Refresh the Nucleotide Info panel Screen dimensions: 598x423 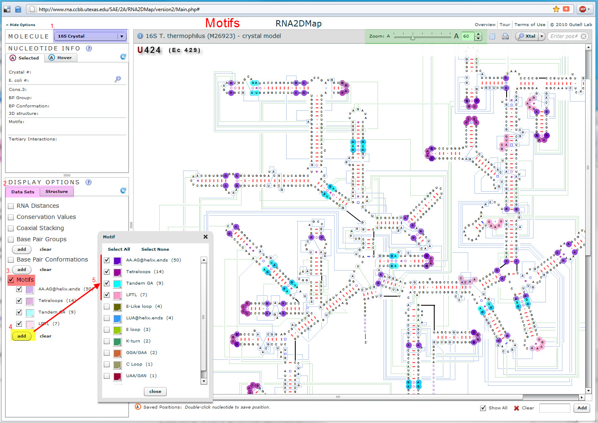point(123,57)
